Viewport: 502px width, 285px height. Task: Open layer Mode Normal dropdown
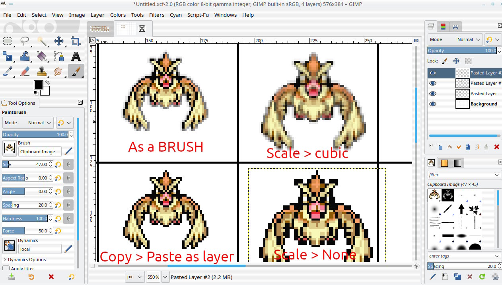455,39
